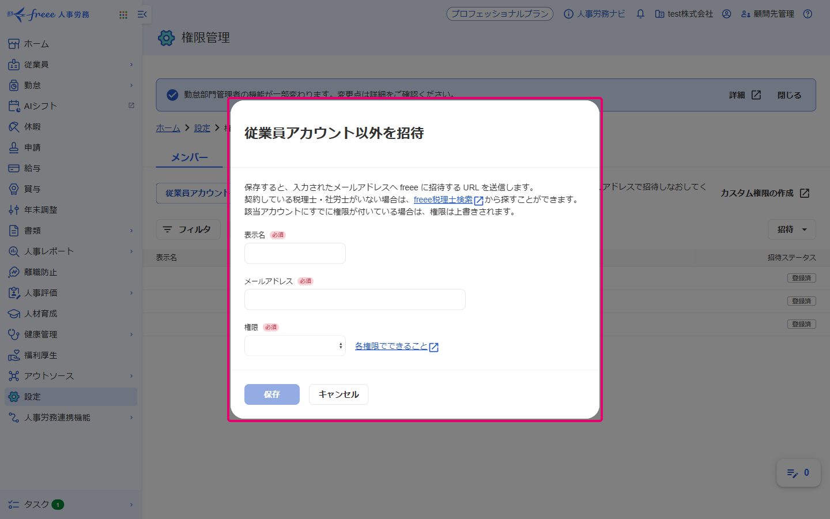Expand the 書類 sidebar submenu
The width and height of the screenshot is (830, 519).
(131, 231)
